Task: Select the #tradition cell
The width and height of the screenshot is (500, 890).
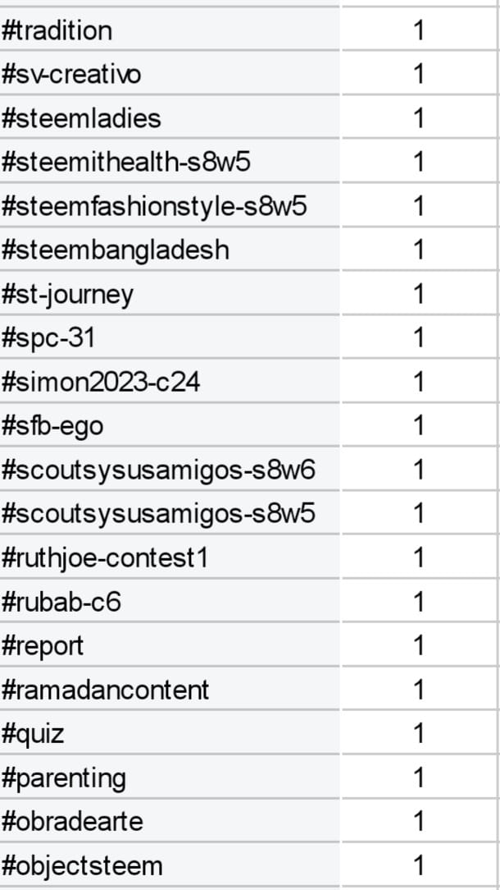Action: (170, 30)
